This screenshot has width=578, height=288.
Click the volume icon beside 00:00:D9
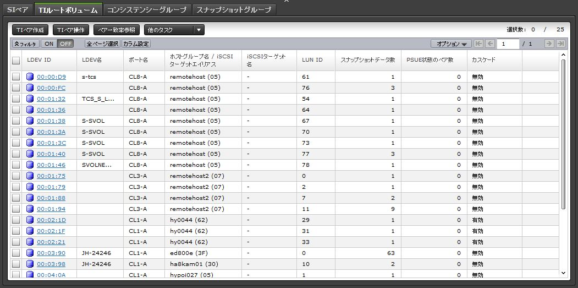tap(30, 77)
